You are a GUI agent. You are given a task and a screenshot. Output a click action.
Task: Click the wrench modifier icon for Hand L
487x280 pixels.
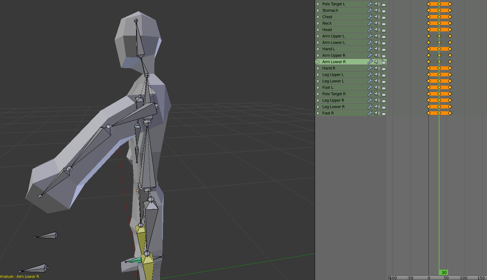(x=370, y=49)
